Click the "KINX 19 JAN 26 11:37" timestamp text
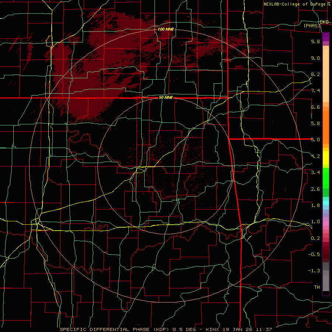Screen dimensions: 332x332 click(x=239, y=329)
